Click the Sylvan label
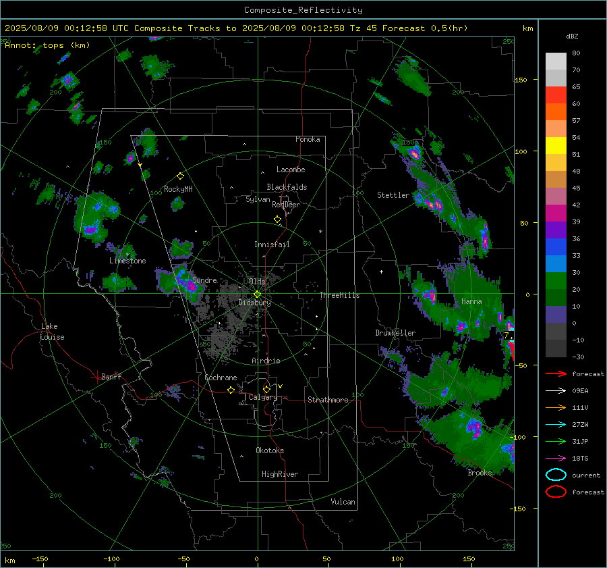 click(x=258, y=199)
